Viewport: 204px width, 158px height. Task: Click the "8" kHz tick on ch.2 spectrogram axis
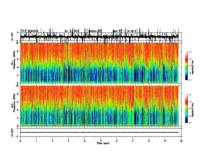click(18, 94)
